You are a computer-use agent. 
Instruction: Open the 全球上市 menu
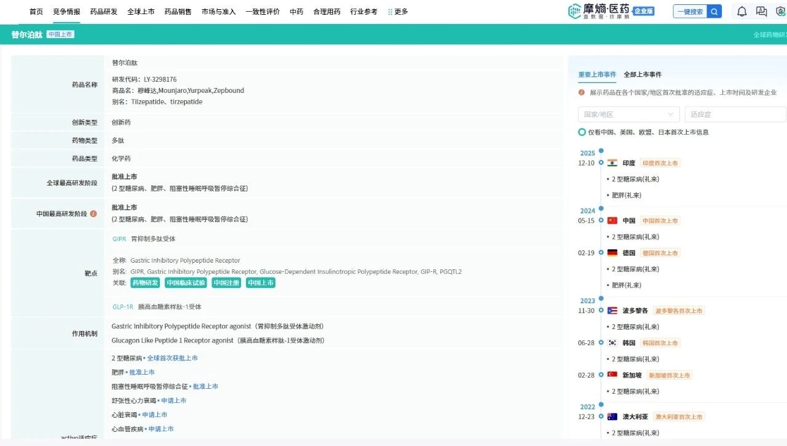[141, 12]
